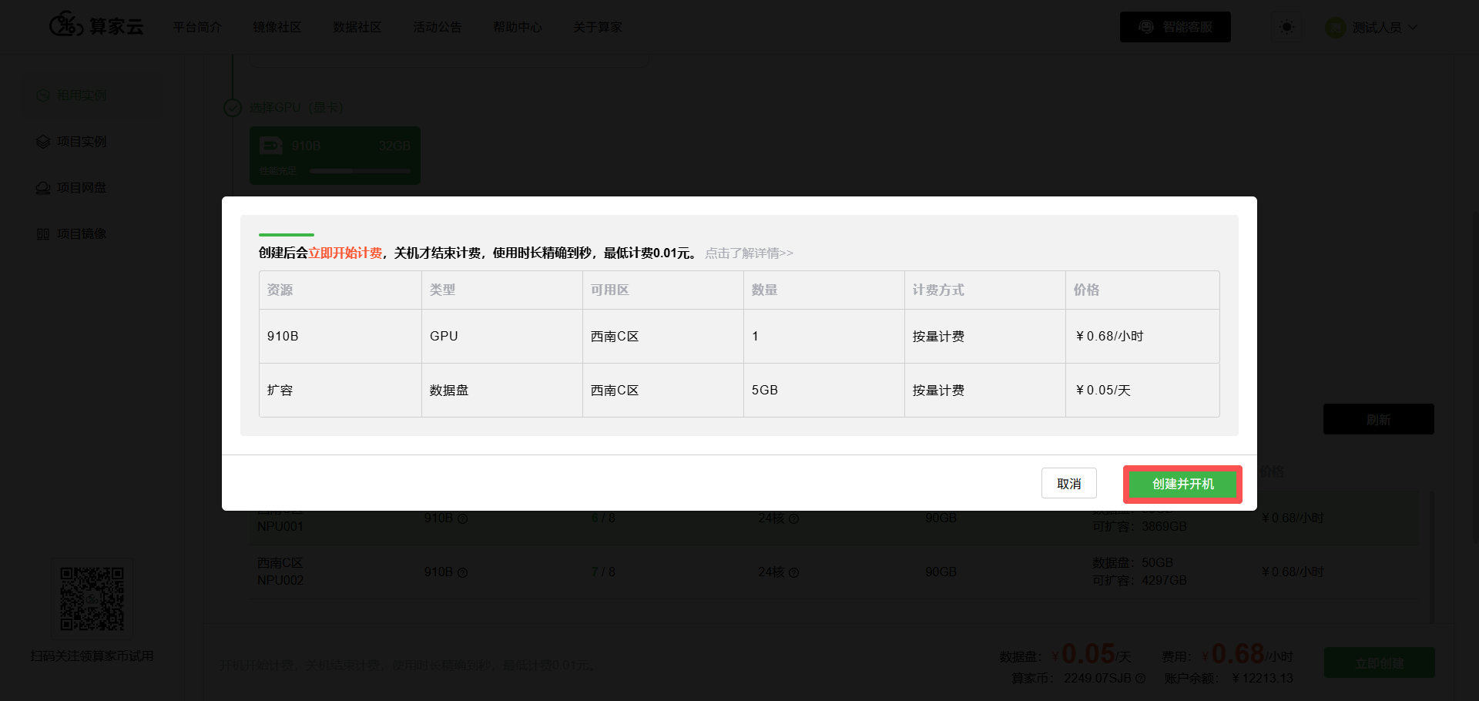The image size is (1479, 701).
Task: Click the QR code image in sidebar
Action: 92,599
